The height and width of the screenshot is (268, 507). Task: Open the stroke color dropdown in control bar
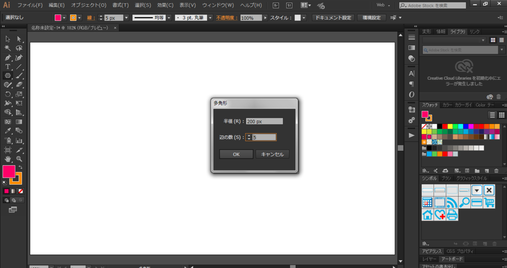tap(80, 18)
